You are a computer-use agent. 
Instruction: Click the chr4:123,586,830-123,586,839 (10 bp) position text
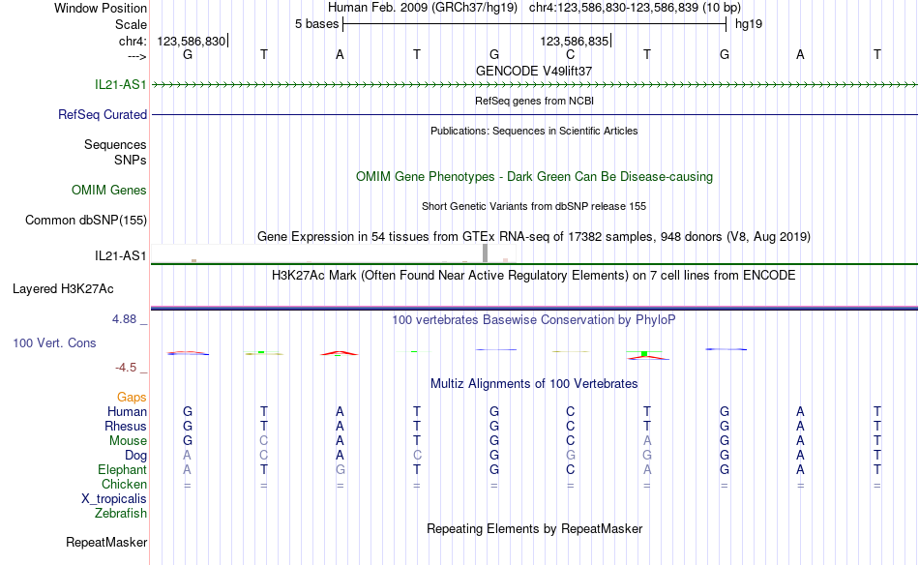635,8
